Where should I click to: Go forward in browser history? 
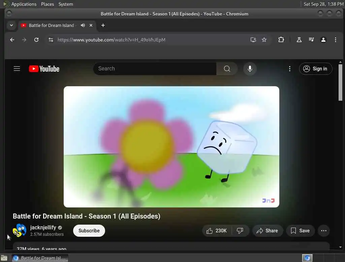coord(24,40)
